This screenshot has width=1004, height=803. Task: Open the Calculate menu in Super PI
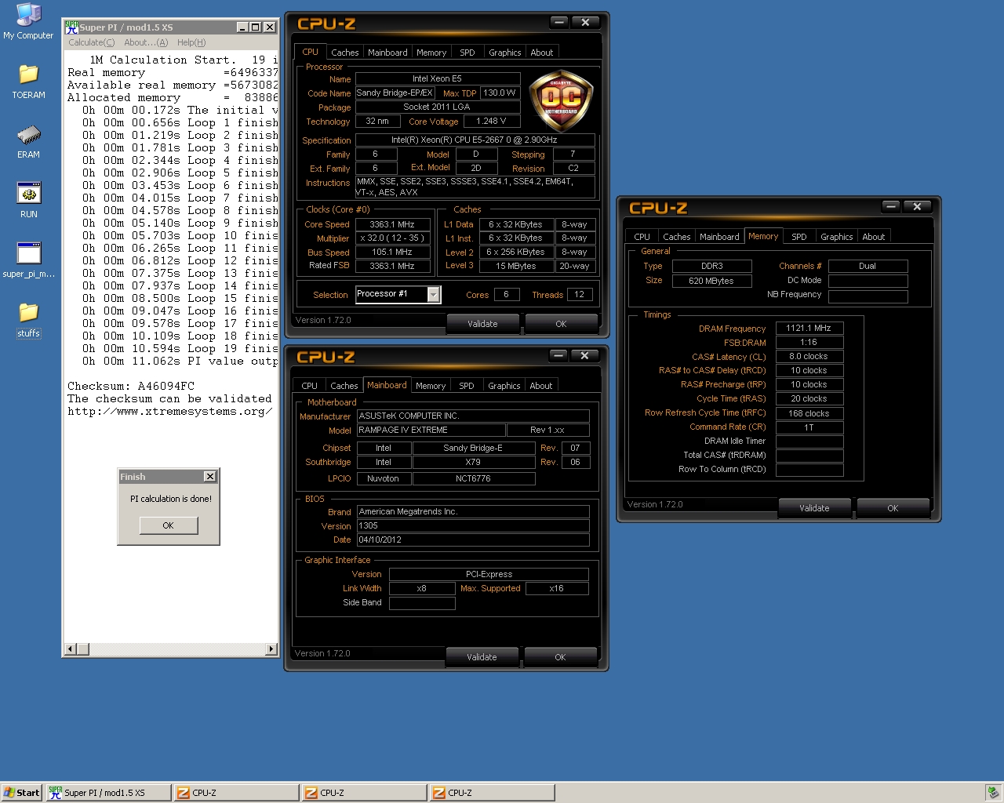(91, 42)
